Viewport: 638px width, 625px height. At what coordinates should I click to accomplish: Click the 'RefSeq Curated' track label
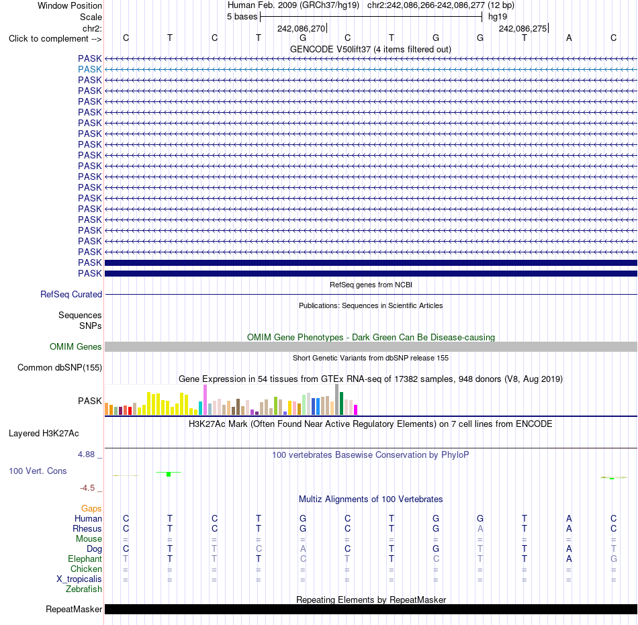[x=71, y=295]
